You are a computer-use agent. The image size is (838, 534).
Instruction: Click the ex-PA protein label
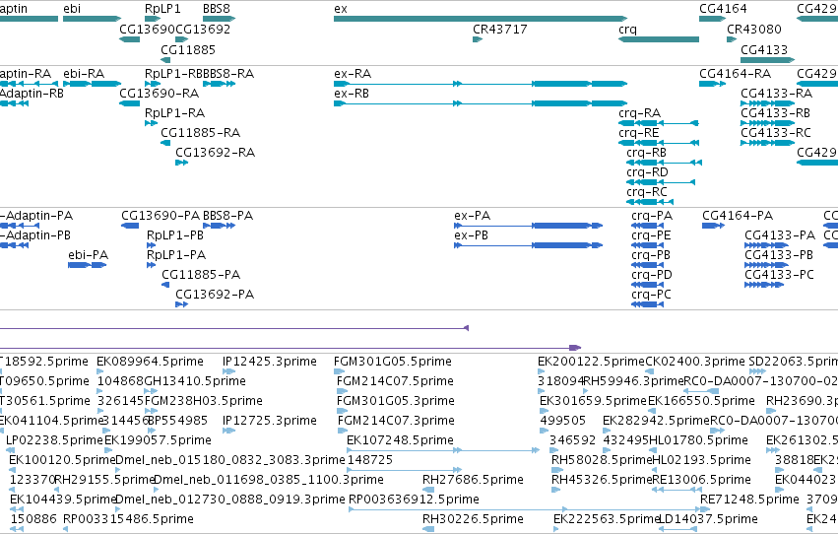(x=472, y=216)
